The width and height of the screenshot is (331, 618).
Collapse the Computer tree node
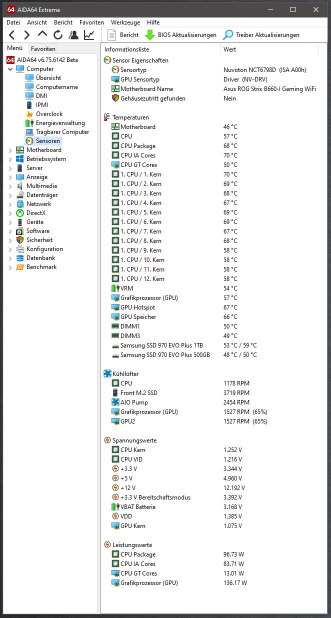(x=11, y=69)
